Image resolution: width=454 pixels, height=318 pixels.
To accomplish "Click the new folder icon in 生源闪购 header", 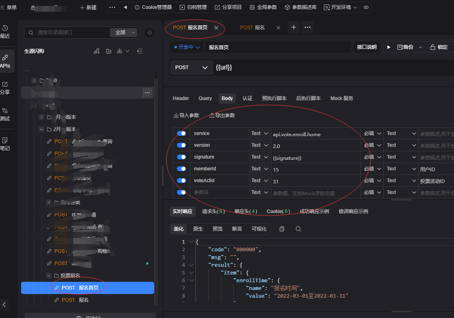I will click(x=109, y=51).
